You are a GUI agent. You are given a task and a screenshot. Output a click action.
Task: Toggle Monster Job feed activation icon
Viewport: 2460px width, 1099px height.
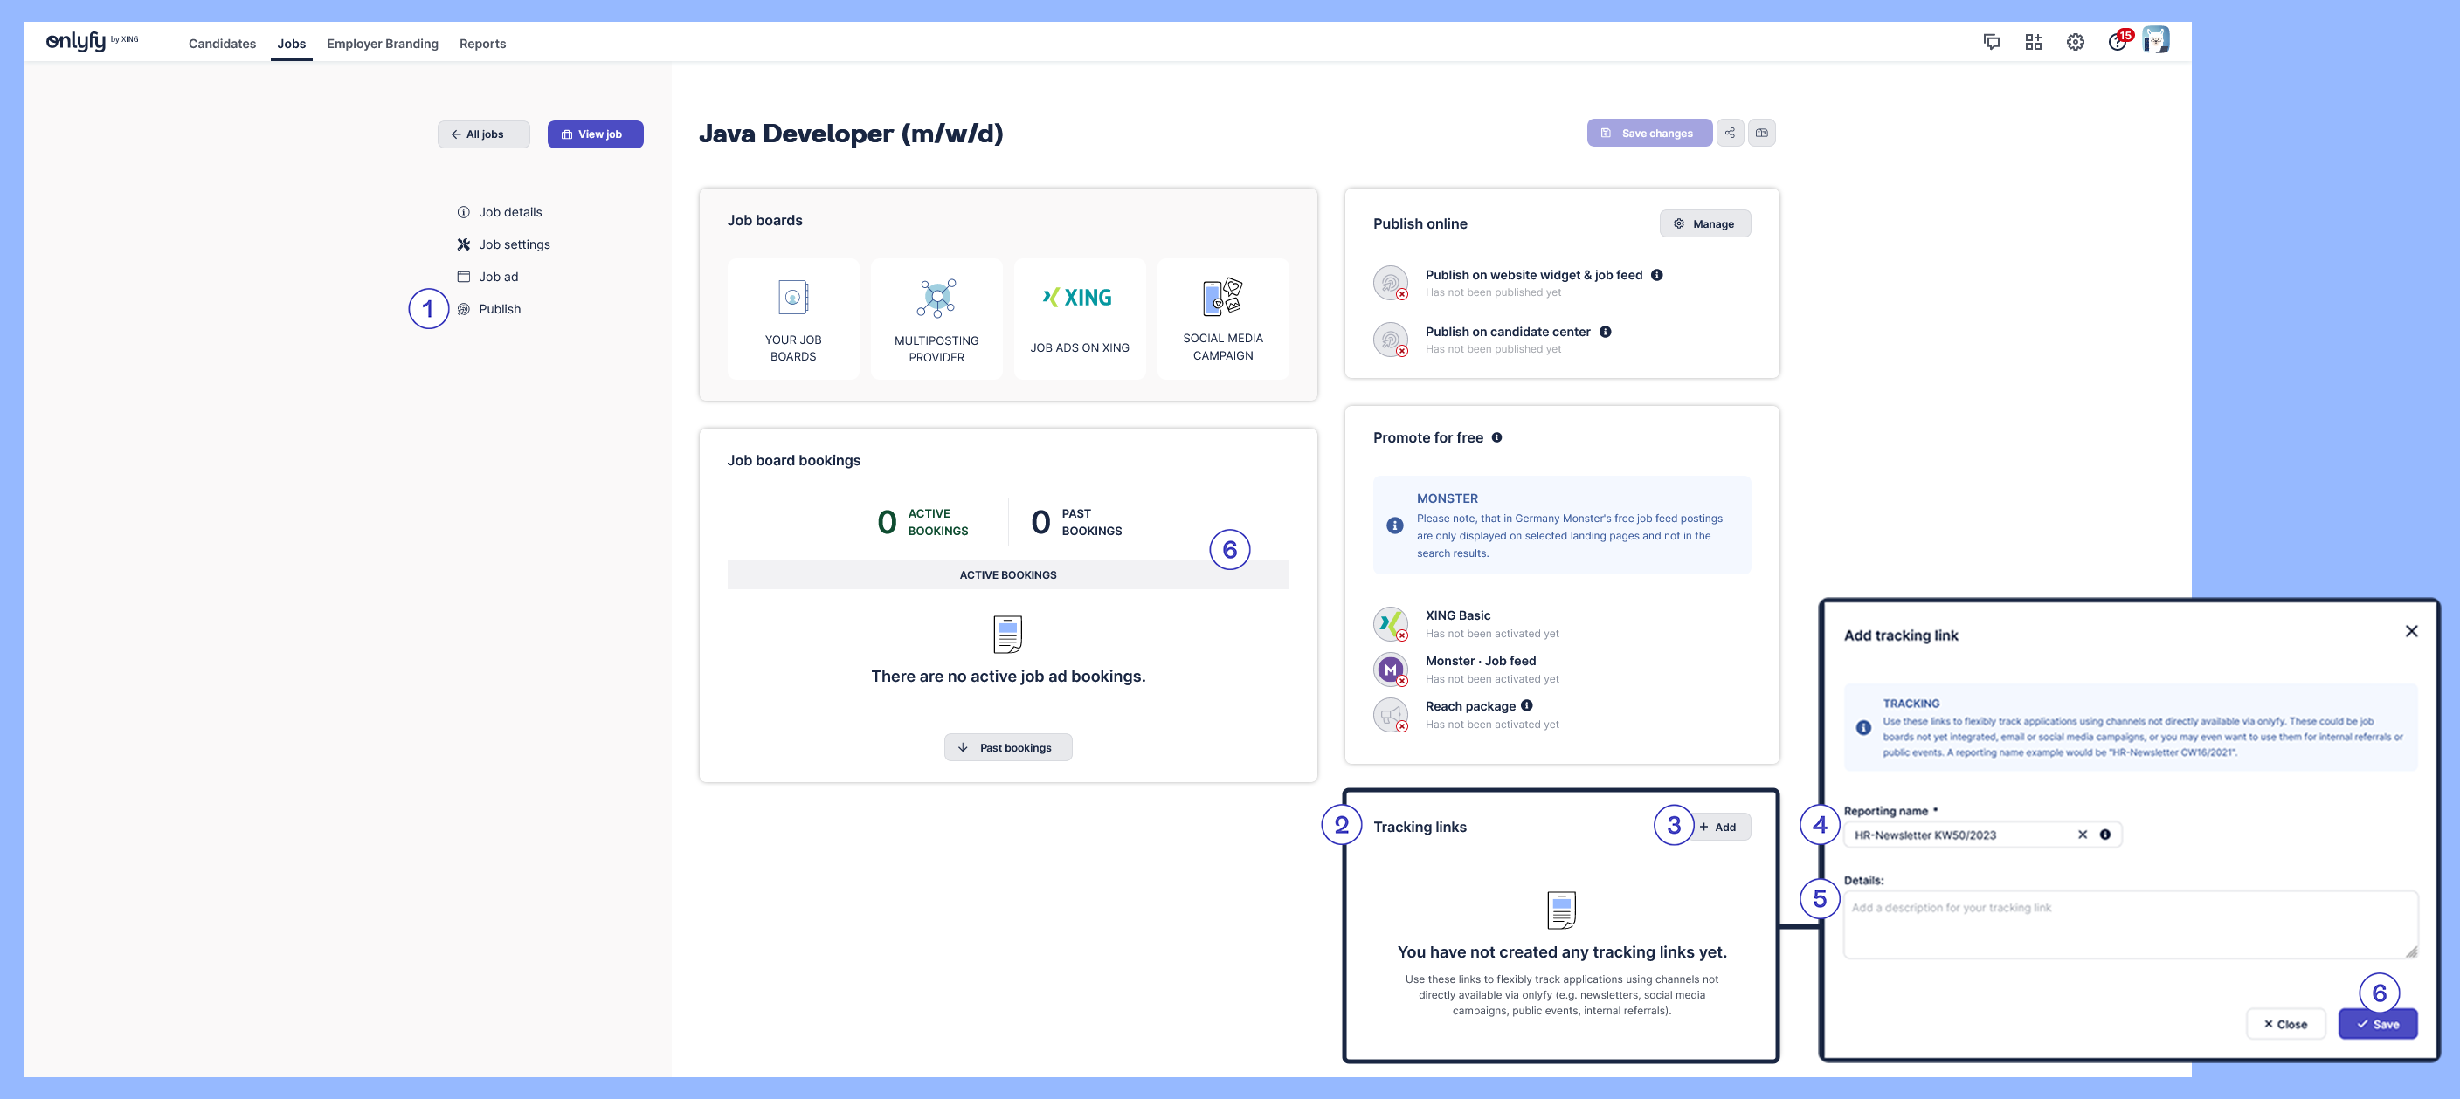[1391, 670]
